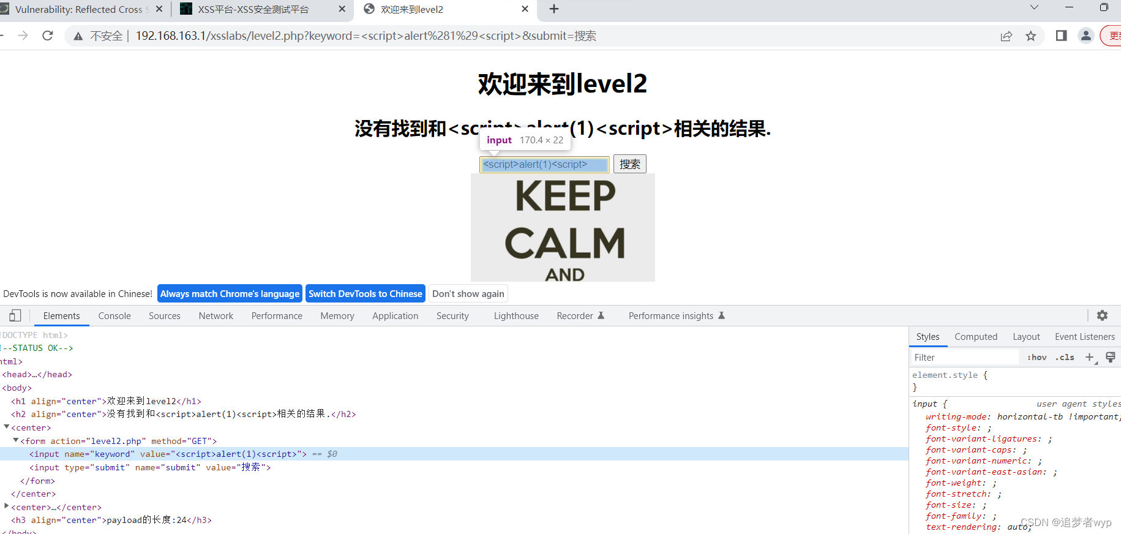Select the Computed sidebar tab
Viewport: 1121px width, 534px height.
pyautogui.click(x=976, y=337)
